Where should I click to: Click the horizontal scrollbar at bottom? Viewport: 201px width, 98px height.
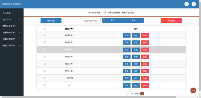click(x=89, y=97)
